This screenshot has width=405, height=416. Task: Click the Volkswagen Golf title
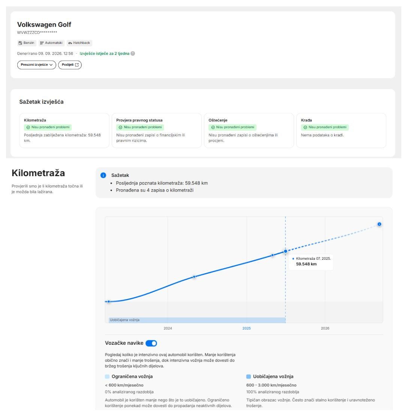pos(44,25)
